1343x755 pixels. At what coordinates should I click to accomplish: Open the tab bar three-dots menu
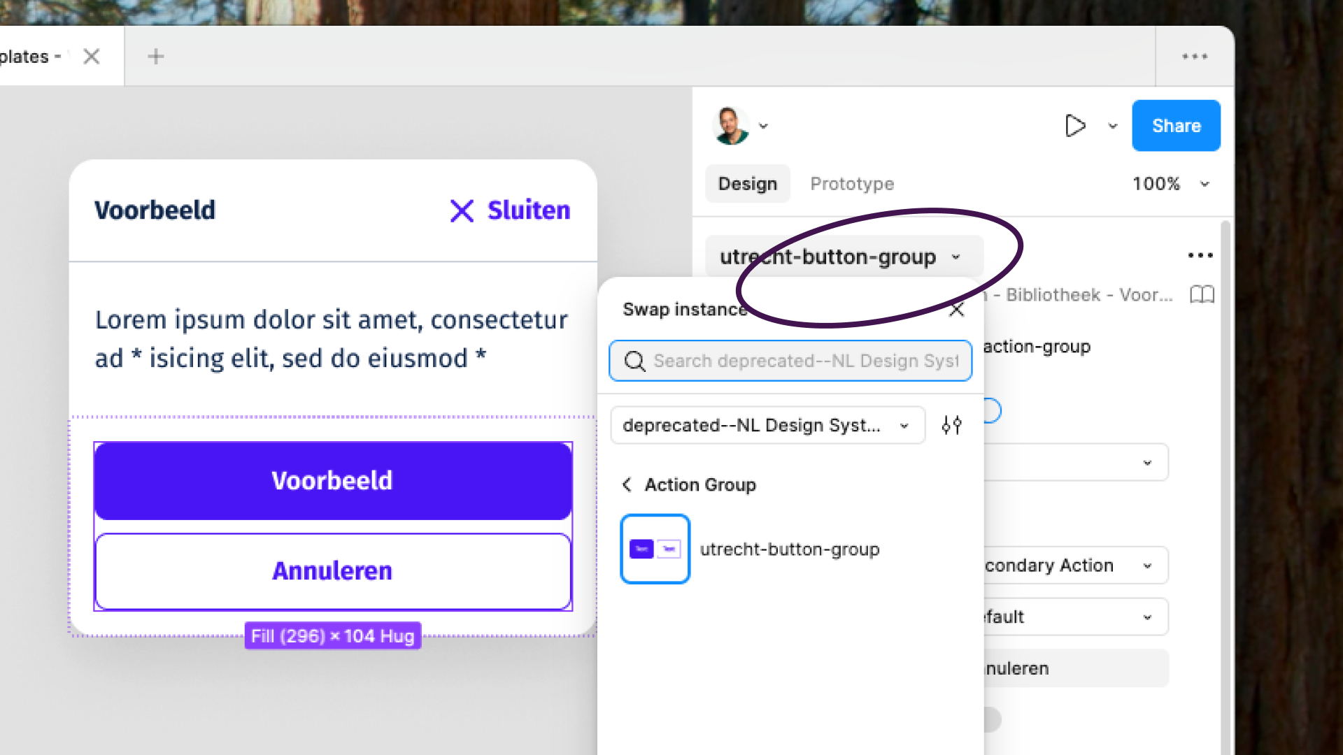pos(1195,57)
